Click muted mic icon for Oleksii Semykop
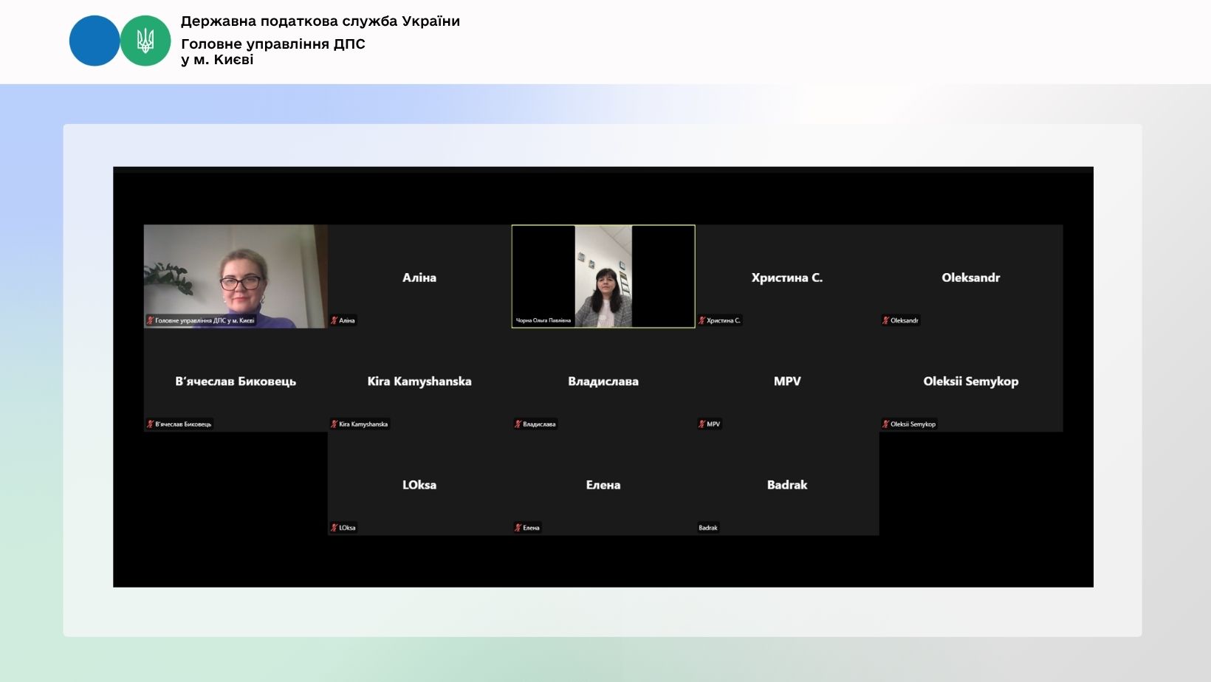The height and width of the screenshot is (682, 1211). [885, 424]
